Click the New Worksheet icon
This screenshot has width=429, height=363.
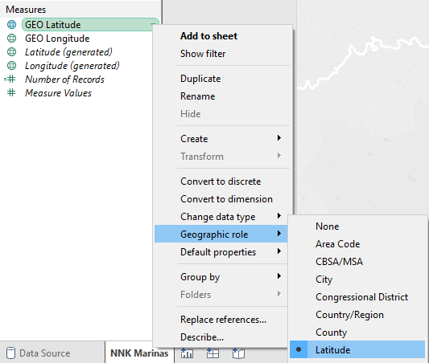187,353
